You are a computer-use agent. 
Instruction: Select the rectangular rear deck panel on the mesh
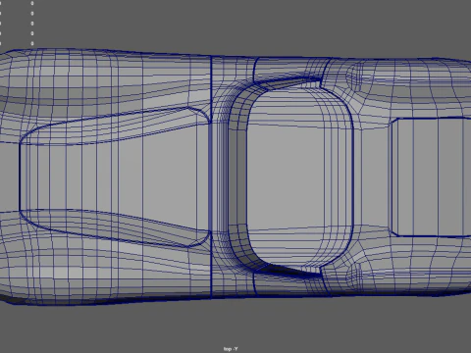(431, 176)
